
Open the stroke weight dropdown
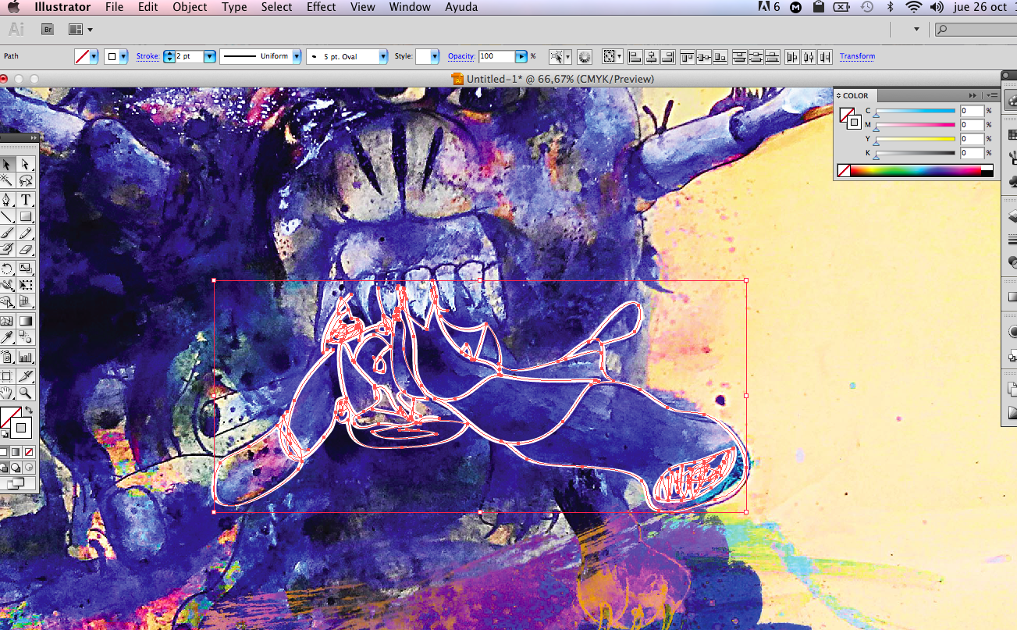click(x=209, y=56)
